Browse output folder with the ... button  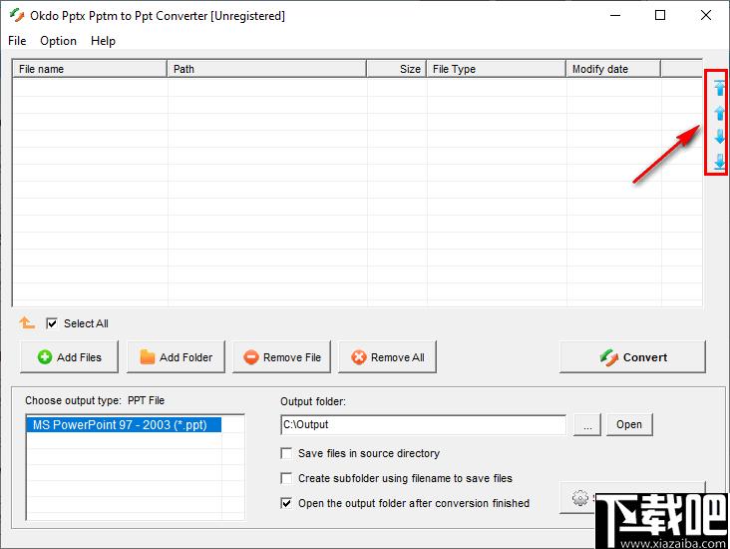587,424
